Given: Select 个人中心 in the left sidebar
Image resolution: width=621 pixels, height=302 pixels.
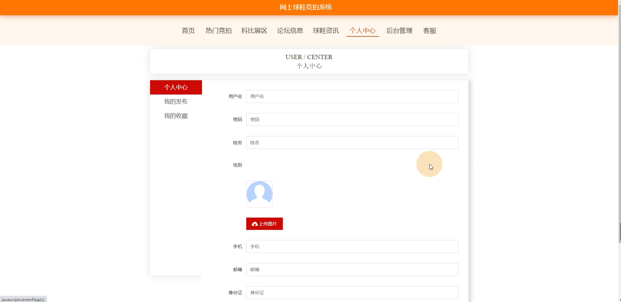Looking at the screenshot, I should pyautogui.click(x=176, y=87).
